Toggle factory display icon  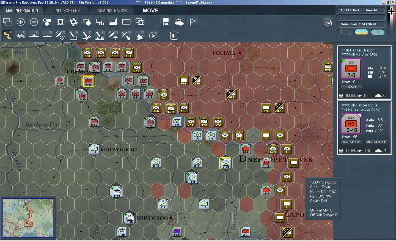point(113,22)
